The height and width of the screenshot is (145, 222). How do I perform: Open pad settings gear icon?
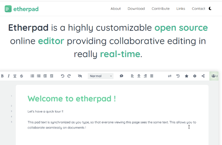tap(195, 76)
